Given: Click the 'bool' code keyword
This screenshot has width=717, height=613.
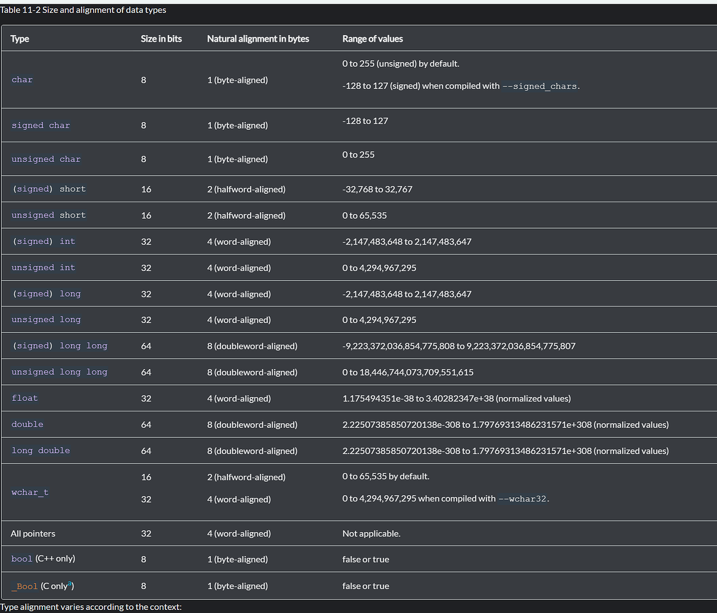Looking at the screenshot, I should tap(21, 559).
